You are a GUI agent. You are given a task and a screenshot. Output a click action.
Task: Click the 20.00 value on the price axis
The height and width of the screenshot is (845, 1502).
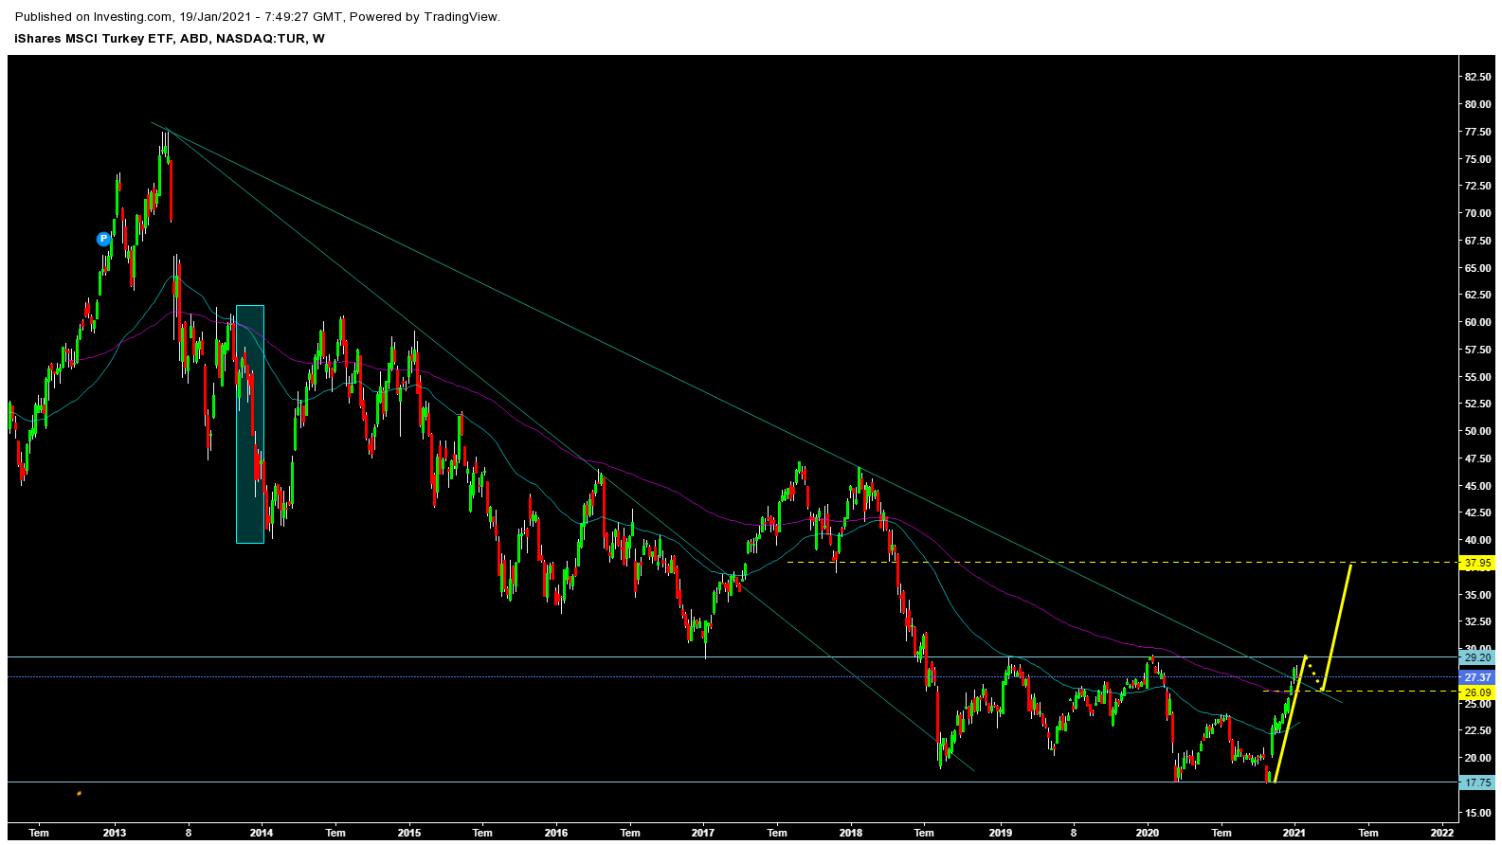coord(1477,758)
